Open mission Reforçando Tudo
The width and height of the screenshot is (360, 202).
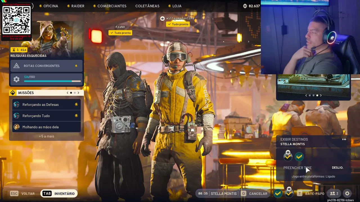46,116
